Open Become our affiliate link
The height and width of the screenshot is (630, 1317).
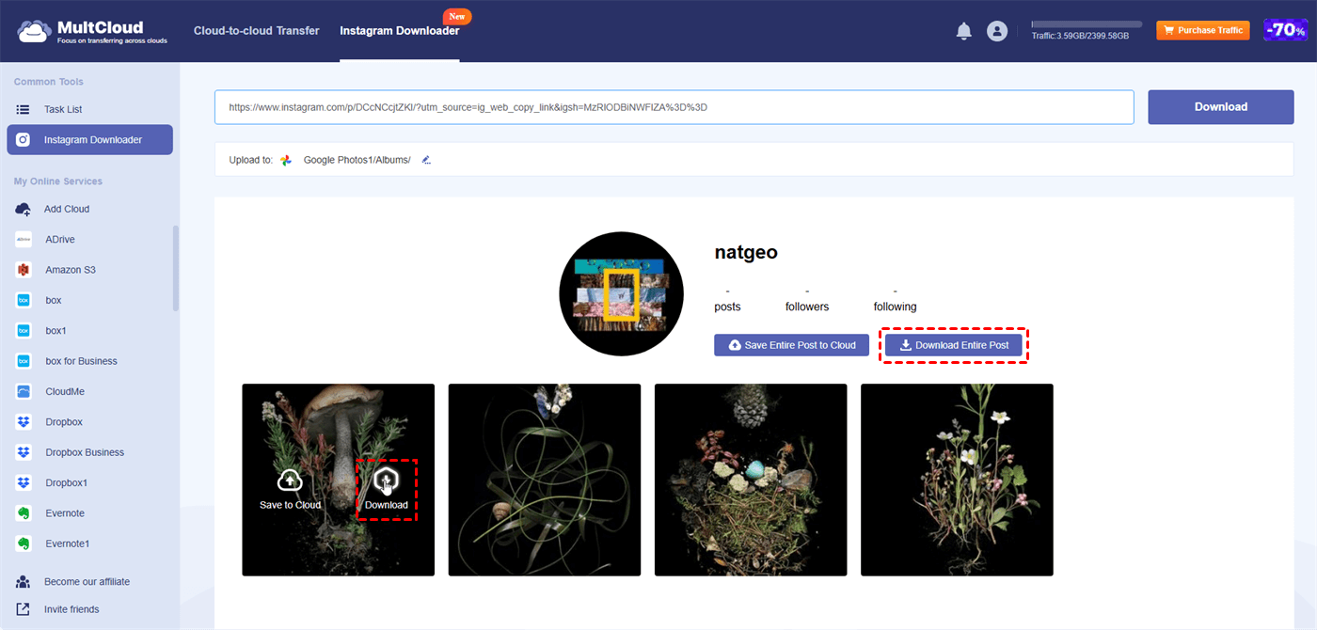[87, 581]
